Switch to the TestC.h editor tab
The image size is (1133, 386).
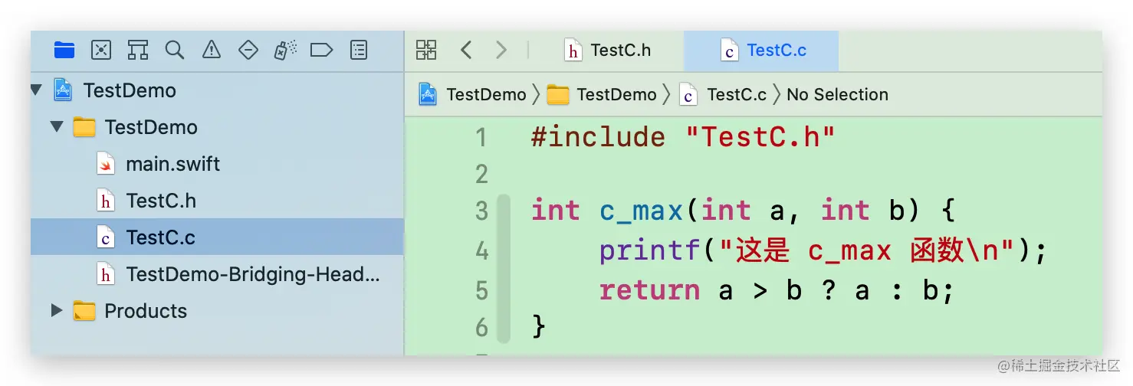click(x=607, y=51)
